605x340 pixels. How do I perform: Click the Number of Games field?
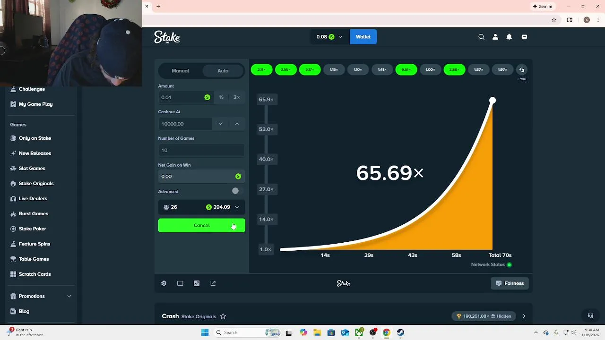tap(201, 150)
